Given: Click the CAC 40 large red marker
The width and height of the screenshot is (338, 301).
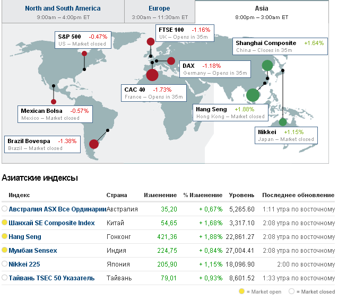Looking at the screenshot, I should 152,75.
